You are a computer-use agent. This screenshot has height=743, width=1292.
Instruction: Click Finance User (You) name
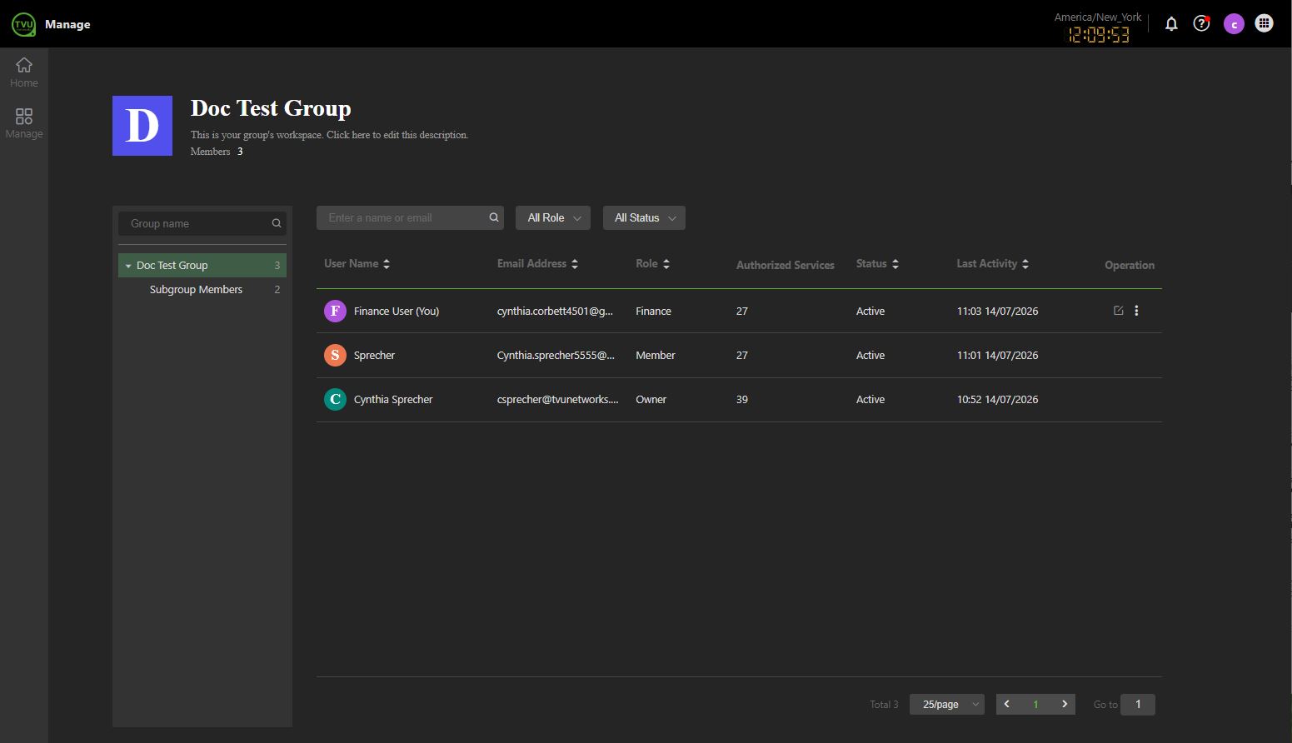click(x=397, y=311)
